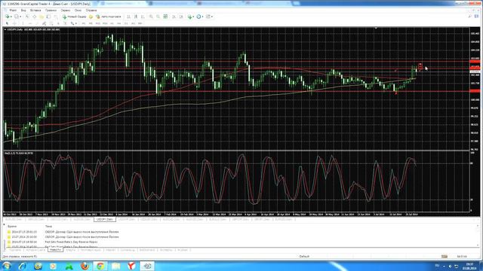Image resolution: width=483 pixels, height=271 pixels.
Task: Select the Text tool
Action: click(58, 23)
